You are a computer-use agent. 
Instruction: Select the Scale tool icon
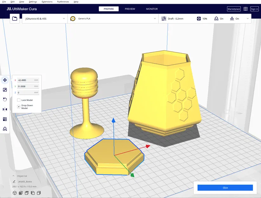point(5,90)
